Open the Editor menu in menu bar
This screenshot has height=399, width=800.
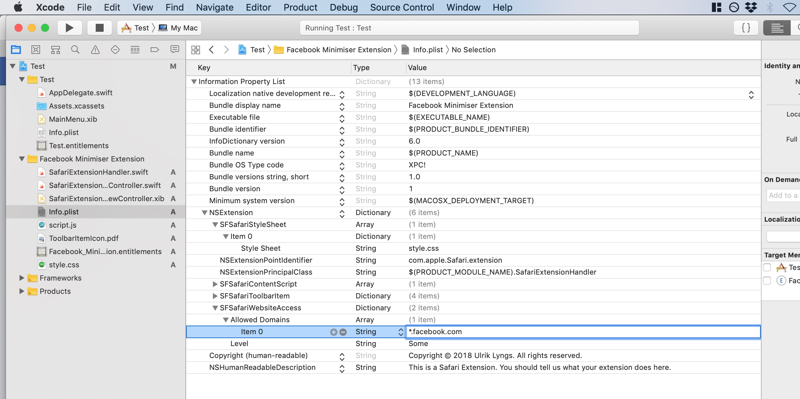pos(258,7)
